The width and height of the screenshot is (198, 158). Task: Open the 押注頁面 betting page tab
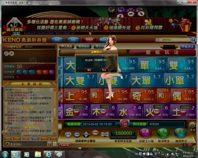pos(67,46)
